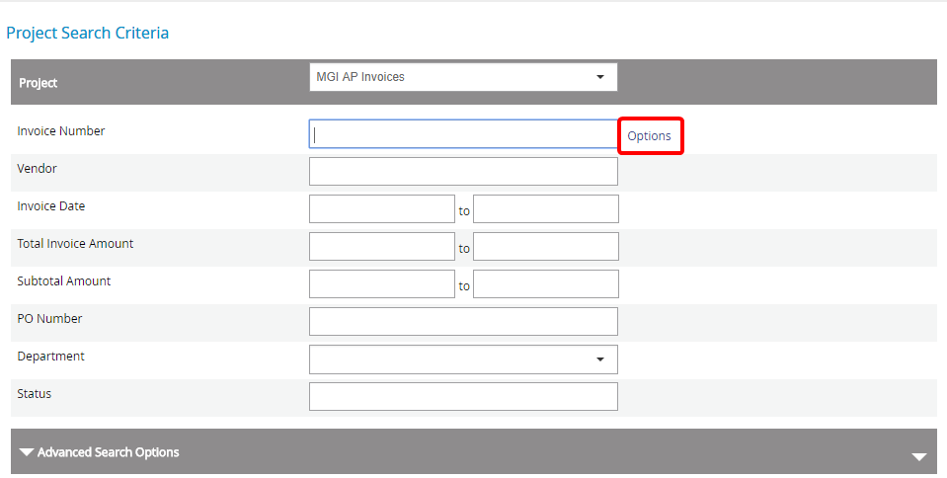Image resolution: width=947 pixels, height=478 pixels.
Task: Focus the Subtotal Amount to field
Action: (546, 284)
